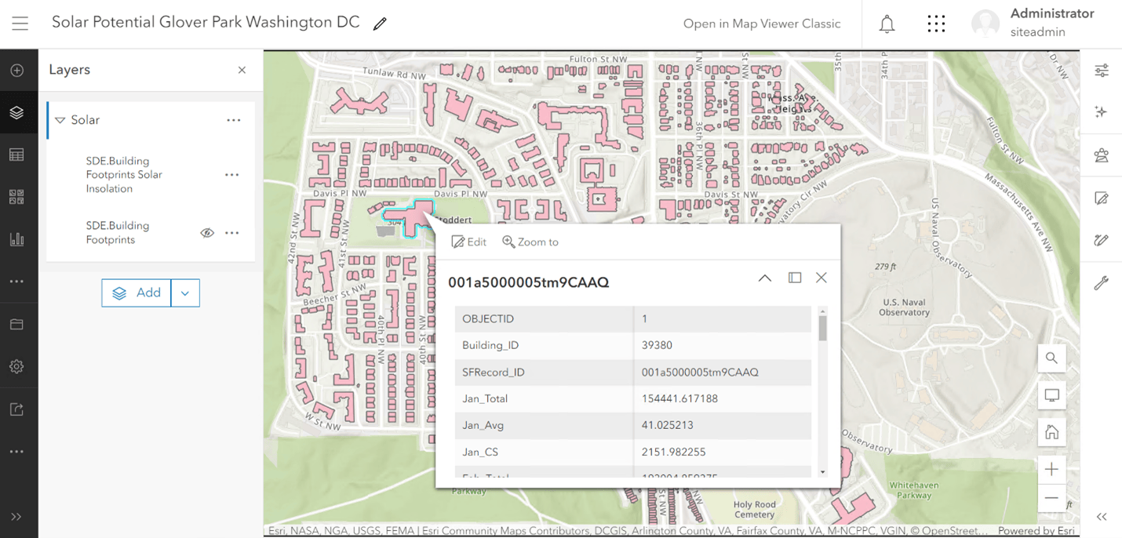Open the app launcher grid
This screenshot has height=538, width=1122.
coord(936,24)
